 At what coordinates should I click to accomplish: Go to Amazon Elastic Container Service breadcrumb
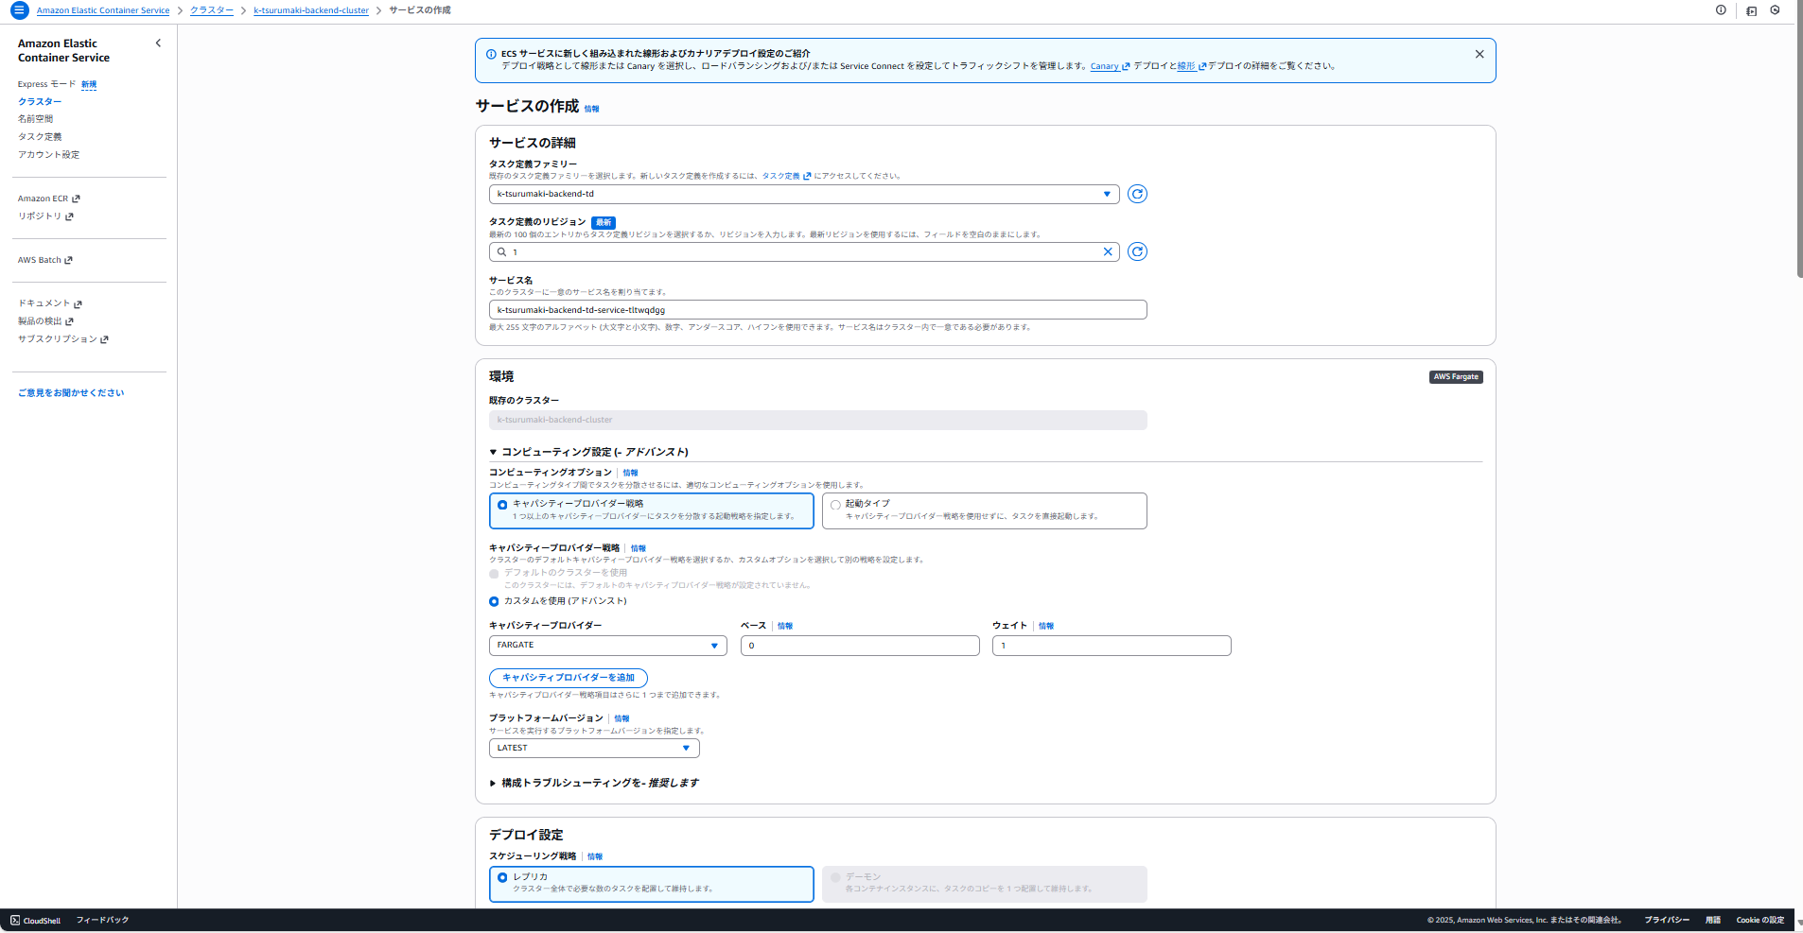click(103, 10)
